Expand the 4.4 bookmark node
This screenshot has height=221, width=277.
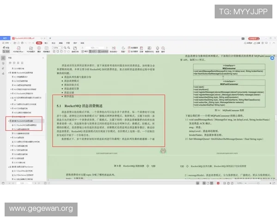(x=11, y=89)
